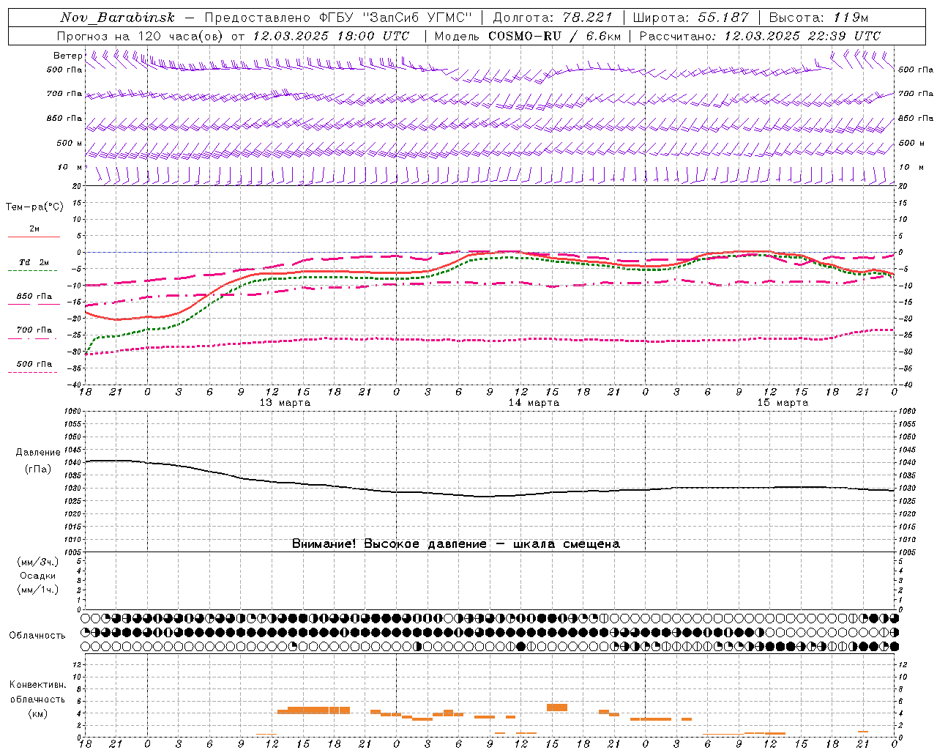Click the Давление pressure panel label
The image size is (937, 750).
(38, 453)
